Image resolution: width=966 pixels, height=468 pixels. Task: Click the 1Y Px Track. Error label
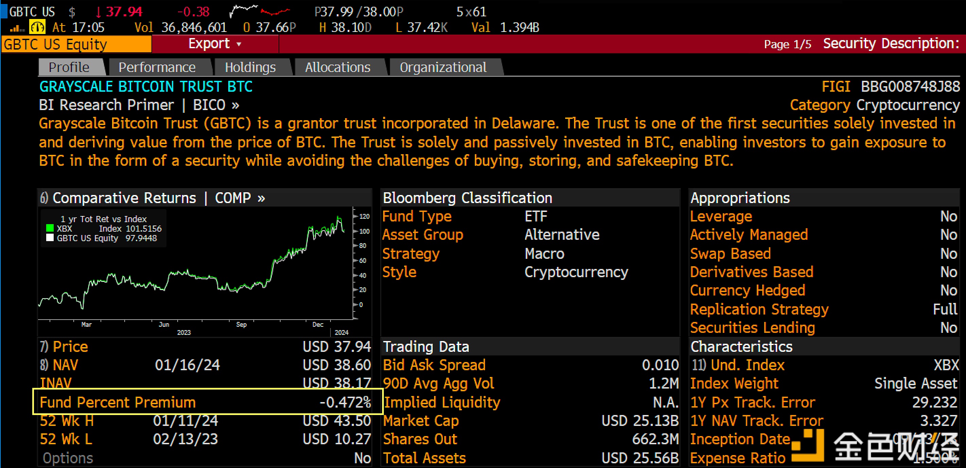pos(753,402)
